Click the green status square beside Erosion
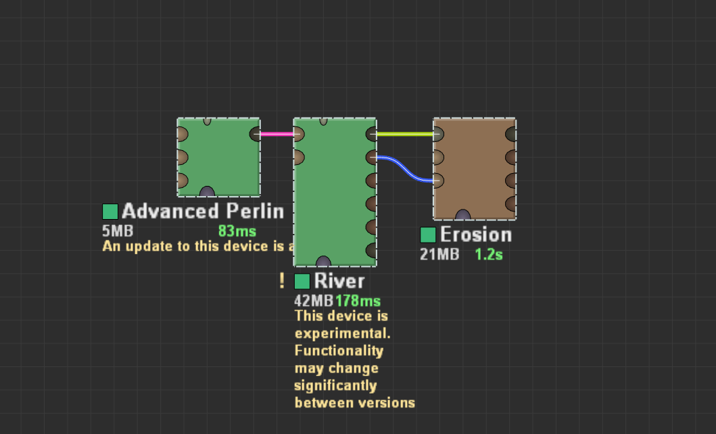 (427, 235)
